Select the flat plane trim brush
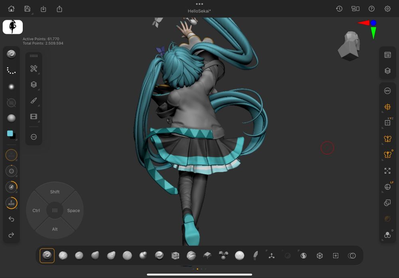 click(x=207, y=255)
